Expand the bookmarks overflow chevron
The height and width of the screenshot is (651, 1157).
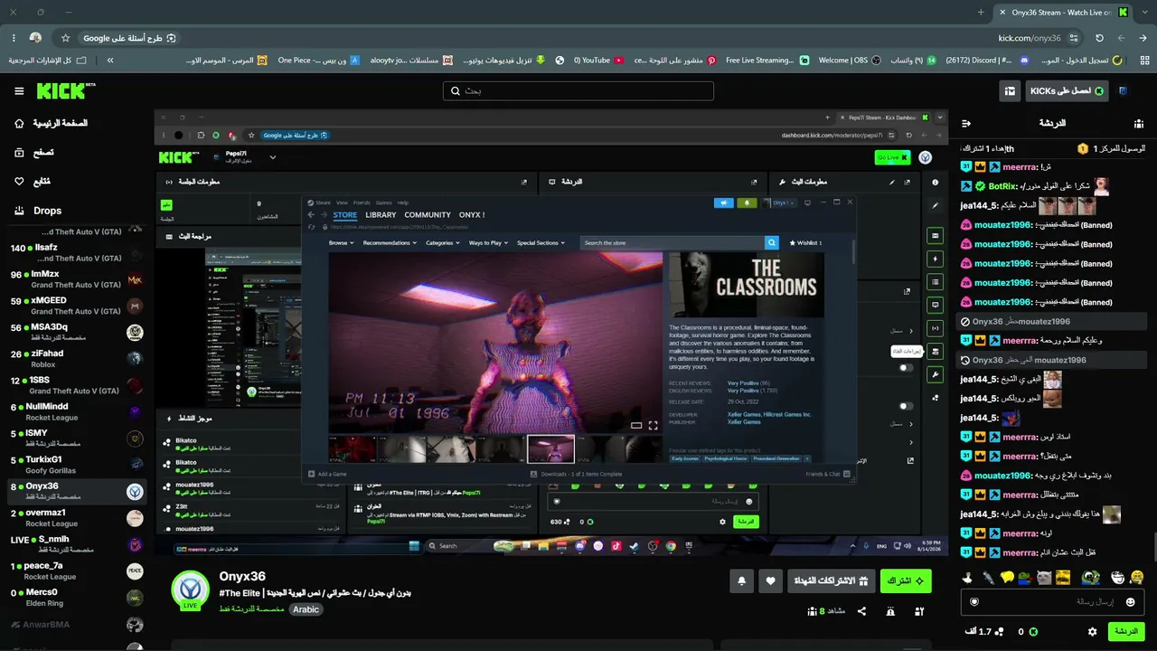(x=110, y=61)
